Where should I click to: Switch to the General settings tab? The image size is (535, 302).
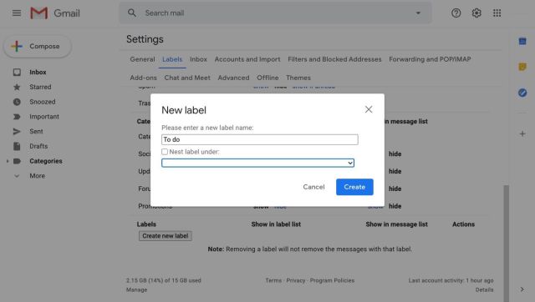(142, 59)
